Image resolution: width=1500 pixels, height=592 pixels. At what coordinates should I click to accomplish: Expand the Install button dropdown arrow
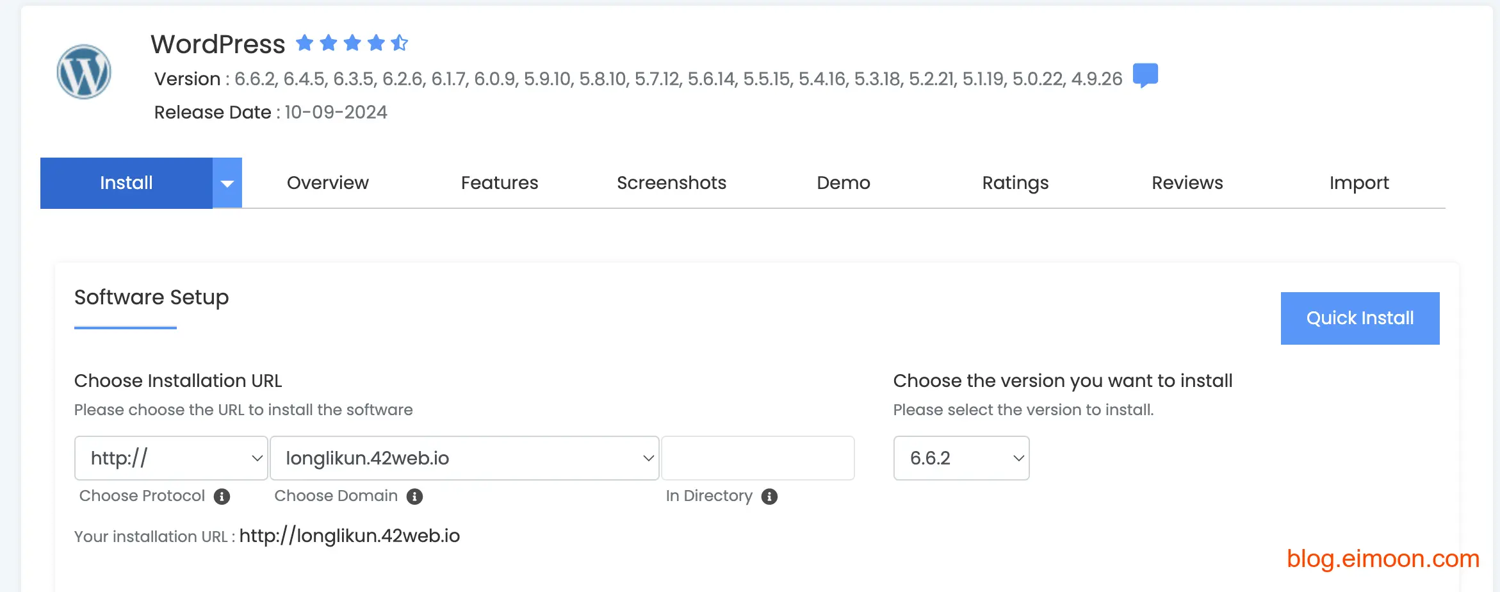(x=227, y=183)
